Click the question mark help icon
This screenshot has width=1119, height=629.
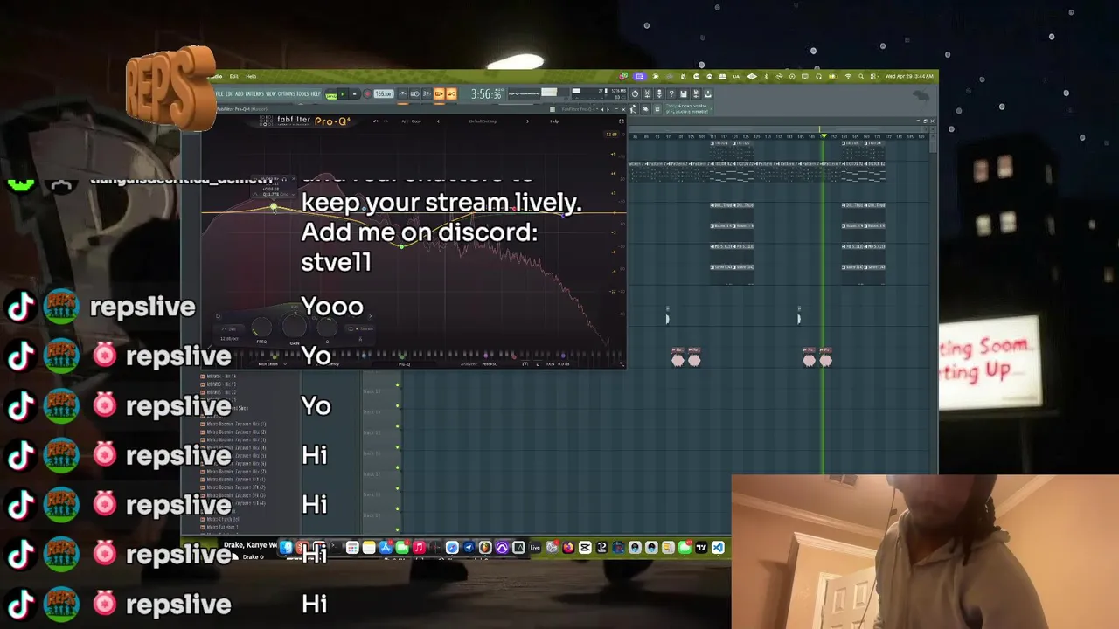click(x=671, y=94)
